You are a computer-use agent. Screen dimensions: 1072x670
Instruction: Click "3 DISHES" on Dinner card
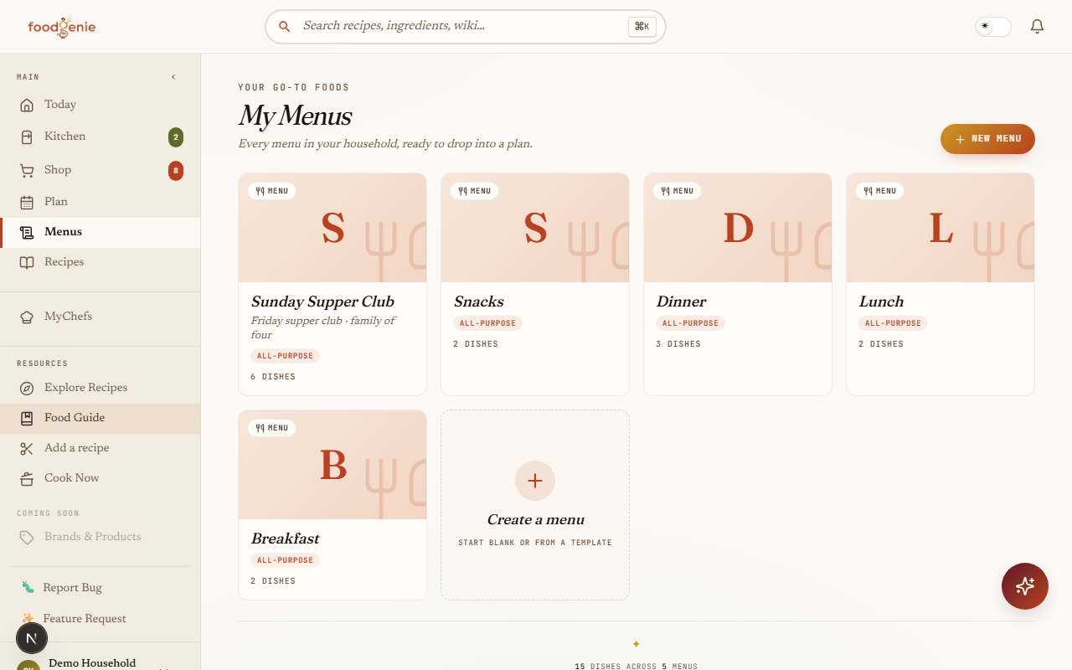(678, 344)
